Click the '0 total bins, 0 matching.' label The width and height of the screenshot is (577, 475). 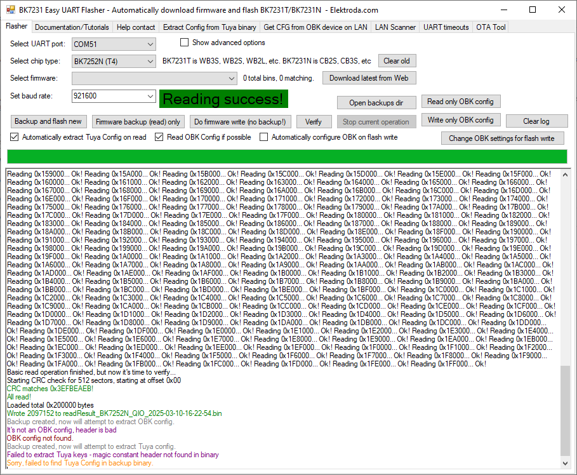[x=279, y=78]
